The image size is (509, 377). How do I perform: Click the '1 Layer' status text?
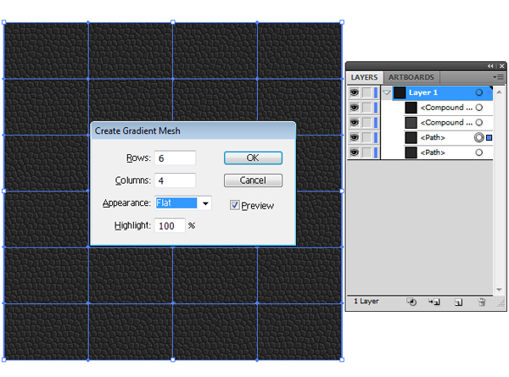(366, 301)
